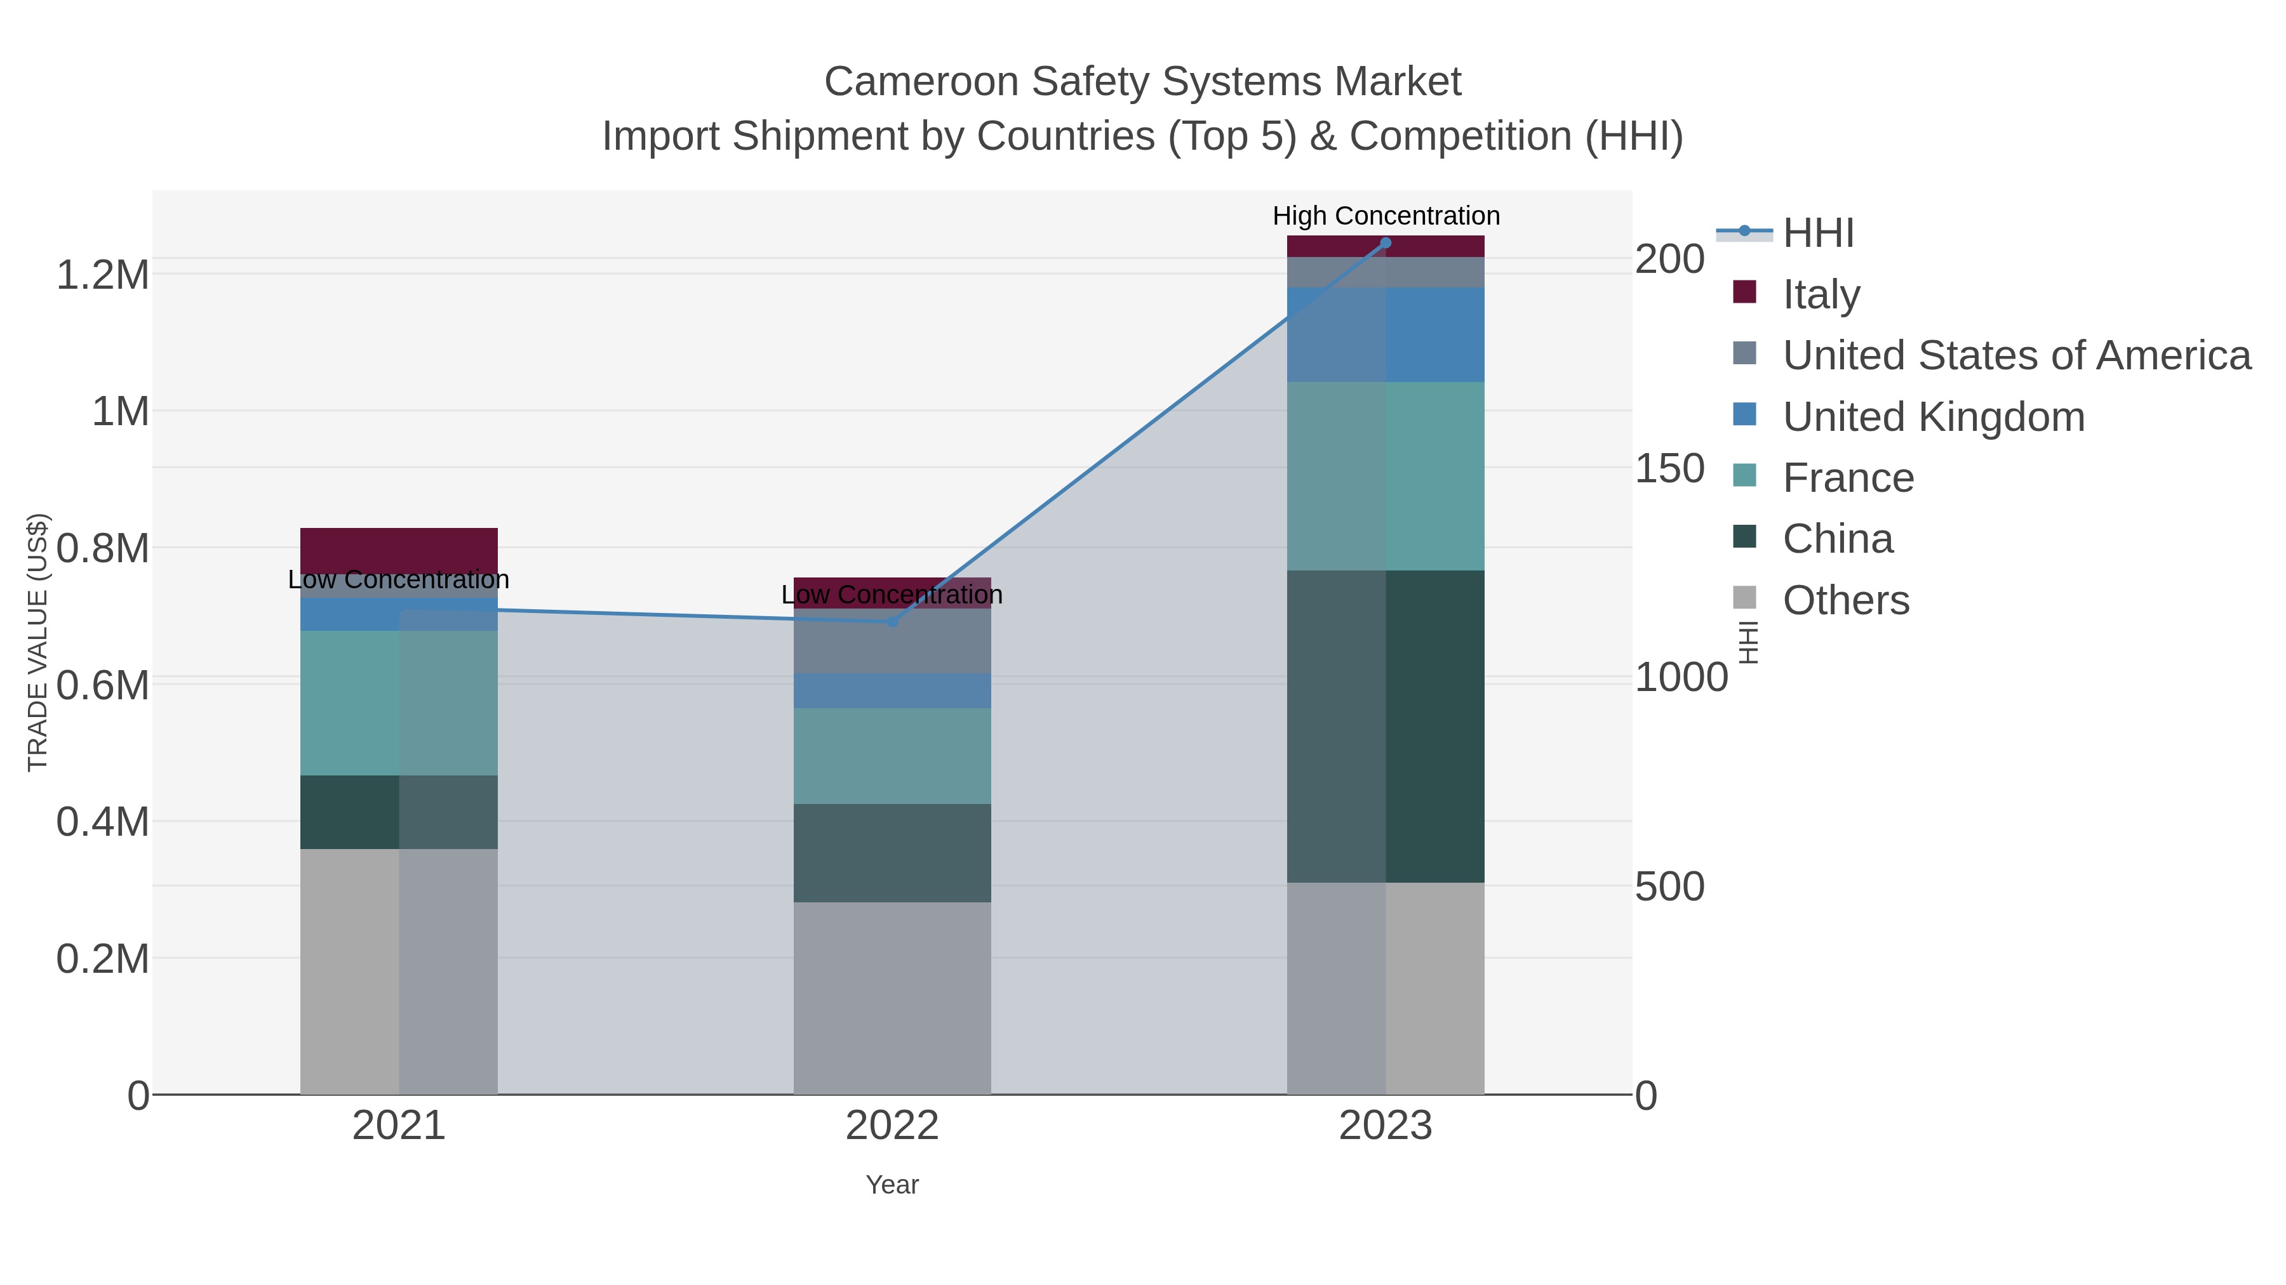2286x1285 pixels.
Task: Click the HHI line marker icon in legend
Action: pos(1745,232)
